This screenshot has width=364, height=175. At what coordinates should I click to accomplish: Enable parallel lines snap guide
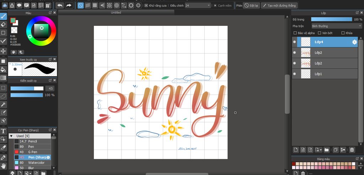88,5
